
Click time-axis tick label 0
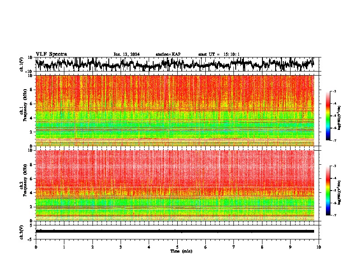click(36, 247)
